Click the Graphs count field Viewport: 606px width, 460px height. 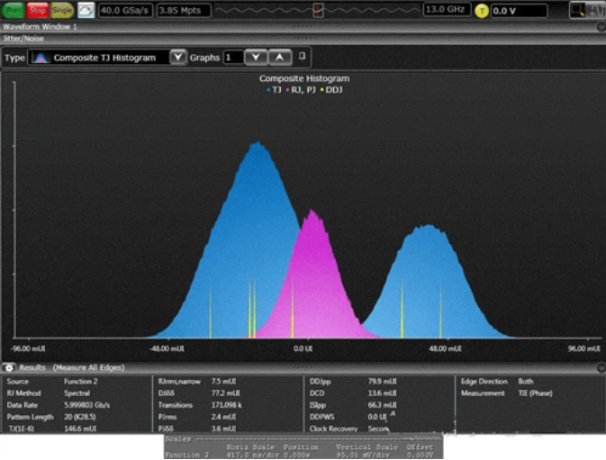click(x=233, y=58)
